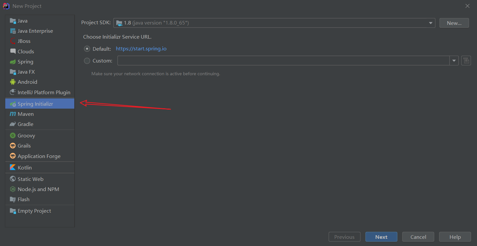477x246 pixels.
Task: Click the IntelliJ logo in title bar
Action: click(6, 6)
